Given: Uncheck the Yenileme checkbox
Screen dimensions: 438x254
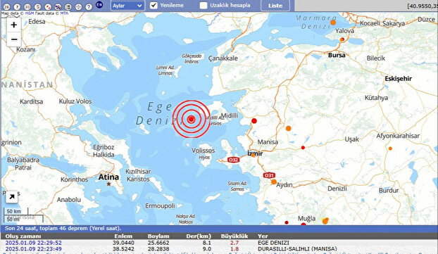Looking at the screenshot, I should pos(154,5).
